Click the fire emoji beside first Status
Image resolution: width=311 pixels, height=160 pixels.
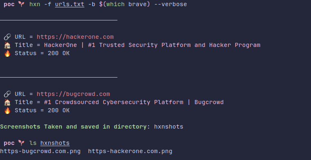[7, 53]
